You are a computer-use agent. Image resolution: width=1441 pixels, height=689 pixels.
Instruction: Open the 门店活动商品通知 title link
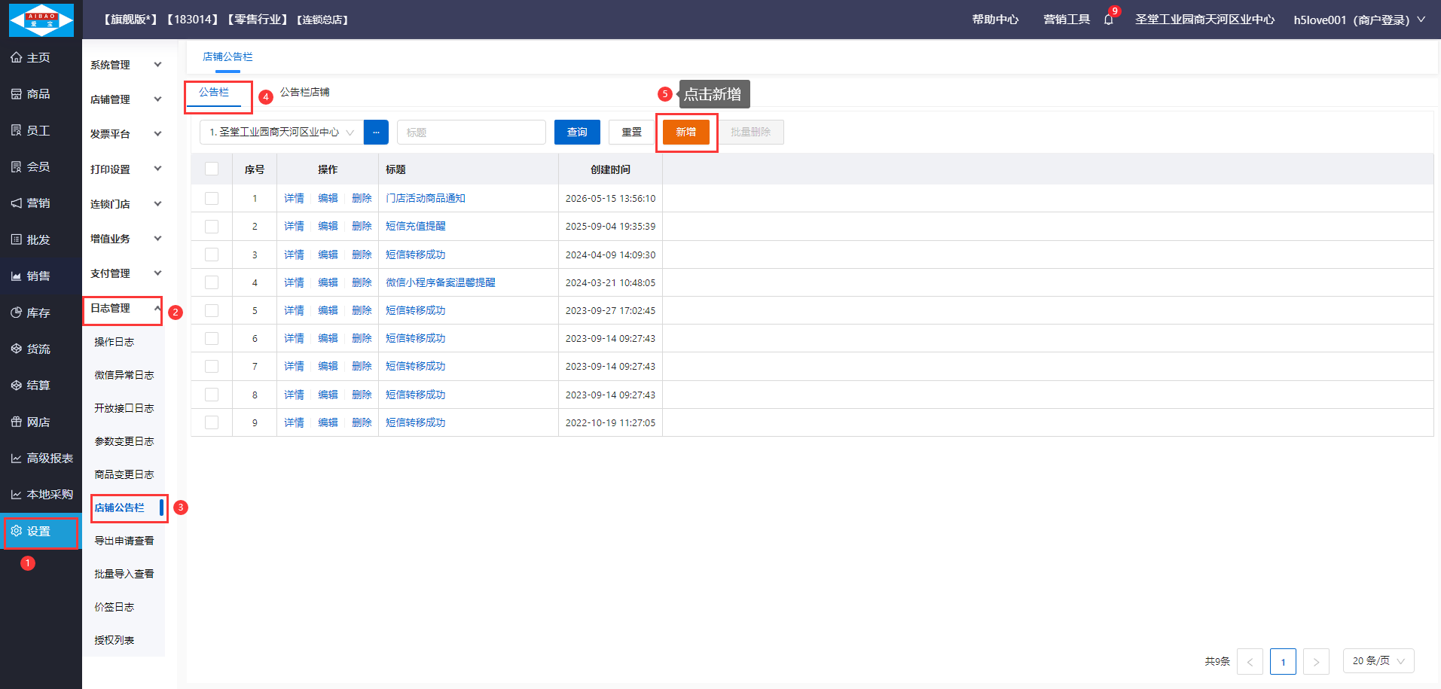coord(425,198)
